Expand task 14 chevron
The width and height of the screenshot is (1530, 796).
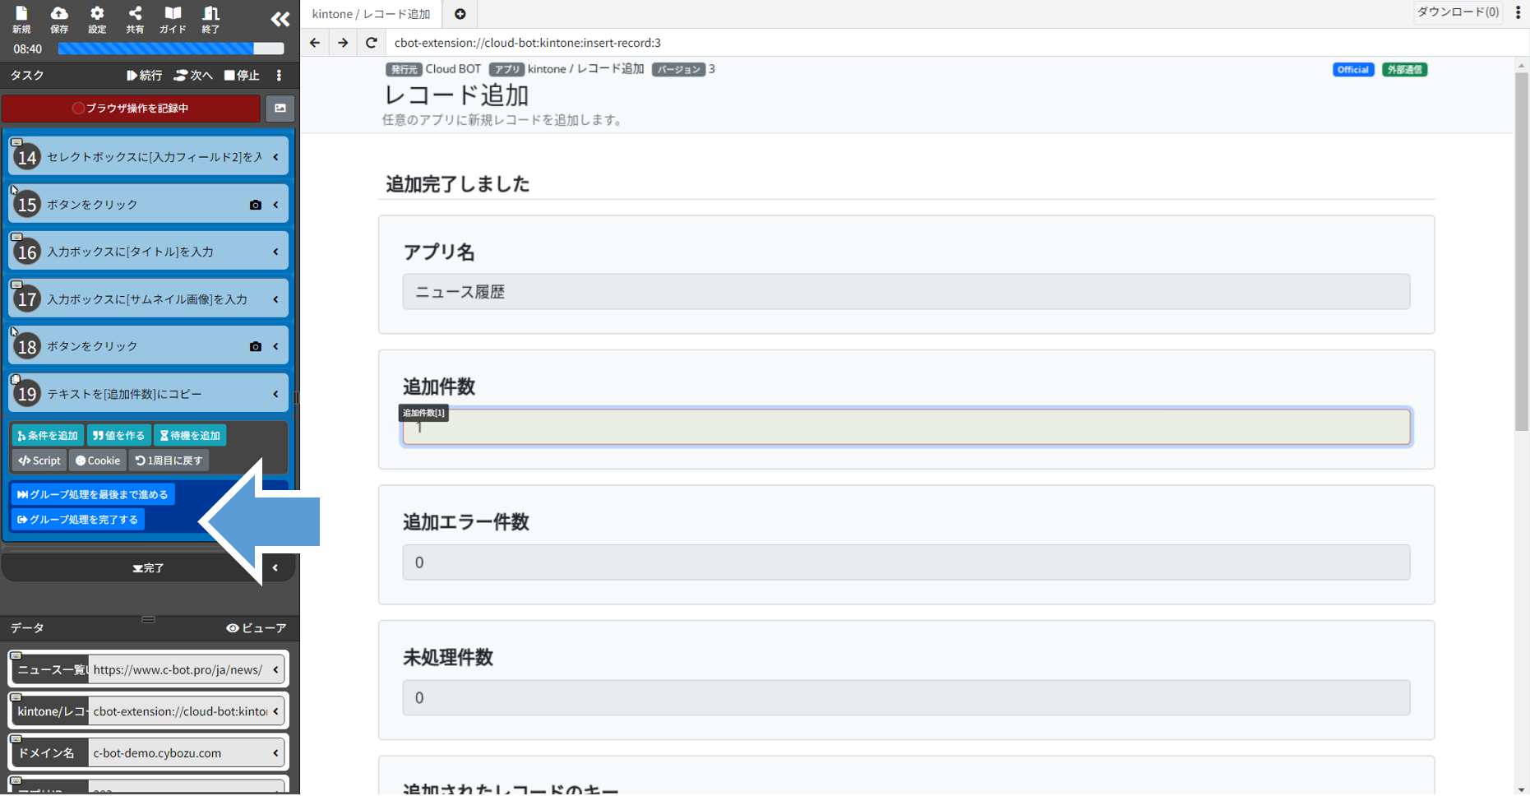pyautogui.click(x=276, y=157)
